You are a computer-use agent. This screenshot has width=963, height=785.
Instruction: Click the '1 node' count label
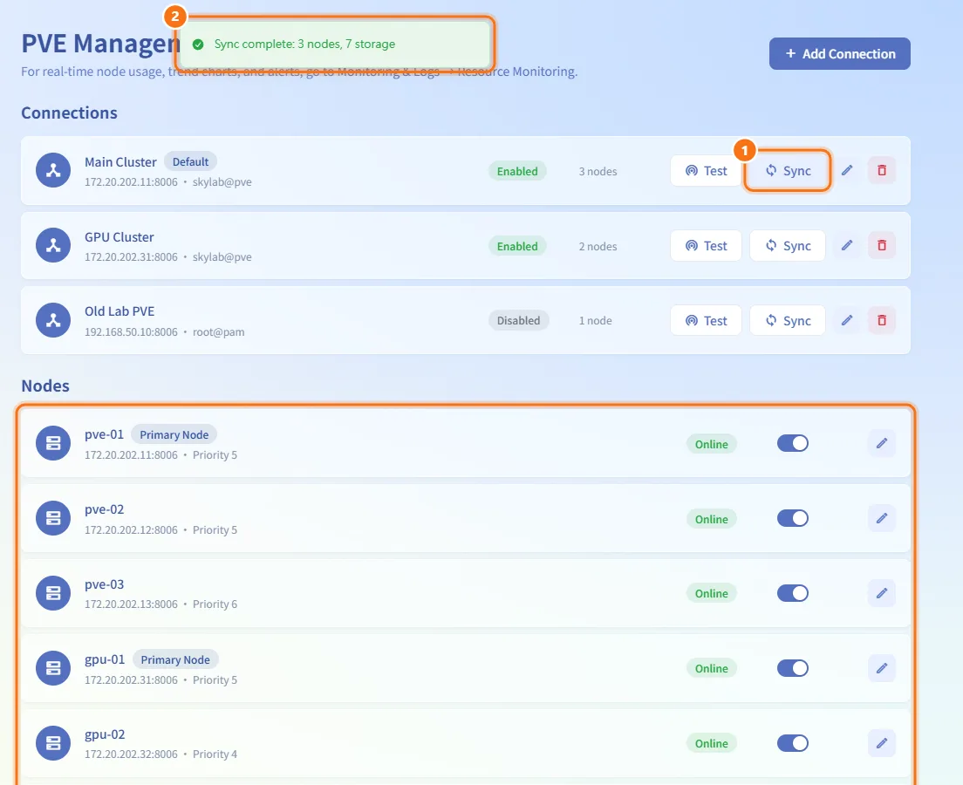(x=595, y=321)
